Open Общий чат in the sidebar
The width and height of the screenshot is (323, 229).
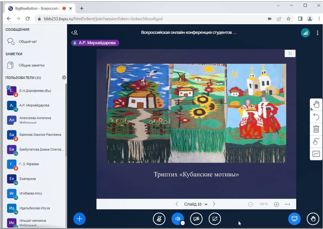tap(28, 42)
